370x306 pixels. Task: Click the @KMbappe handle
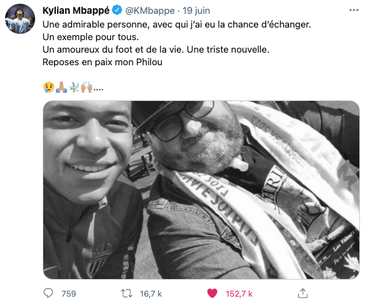[x=150, y=11]
